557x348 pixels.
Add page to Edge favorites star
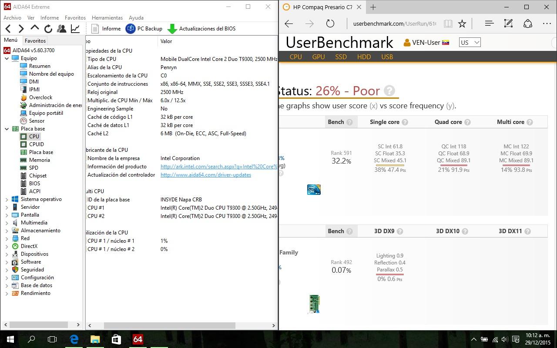[462, 23]
